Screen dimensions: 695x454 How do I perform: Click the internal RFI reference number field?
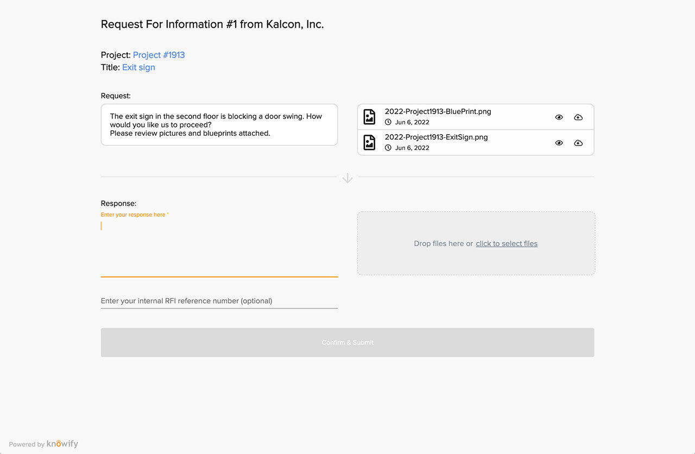(219, 301)
